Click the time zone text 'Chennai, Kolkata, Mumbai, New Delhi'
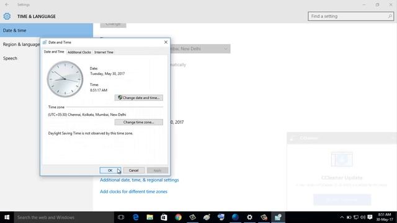 click(97, 115)
